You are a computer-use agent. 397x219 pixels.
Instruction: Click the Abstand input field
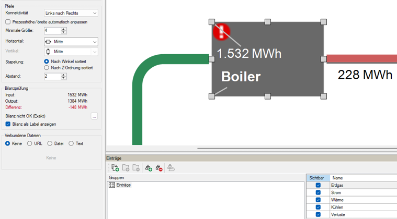(x=53, y=76)
